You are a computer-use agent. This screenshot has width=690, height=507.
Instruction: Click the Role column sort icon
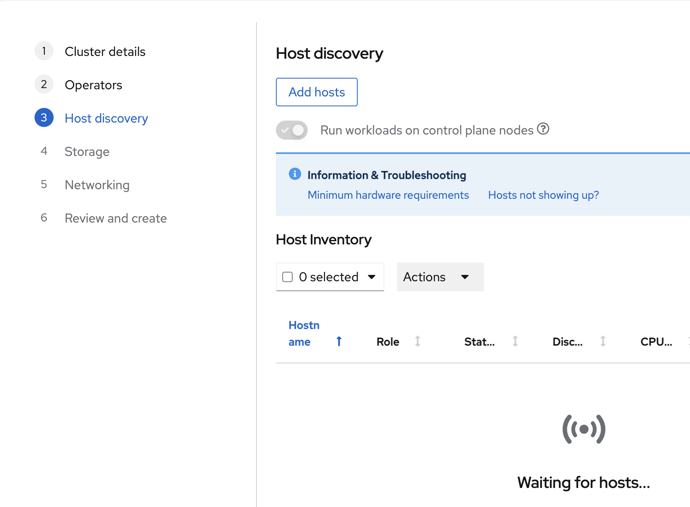418,341
